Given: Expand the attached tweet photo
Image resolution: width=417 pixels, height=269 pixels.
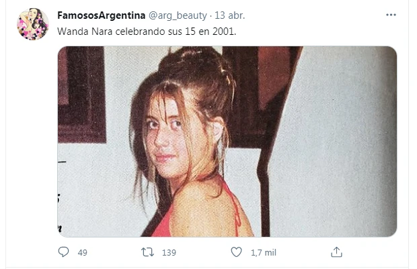Looking at the screenshot, I should coord(227,142).
